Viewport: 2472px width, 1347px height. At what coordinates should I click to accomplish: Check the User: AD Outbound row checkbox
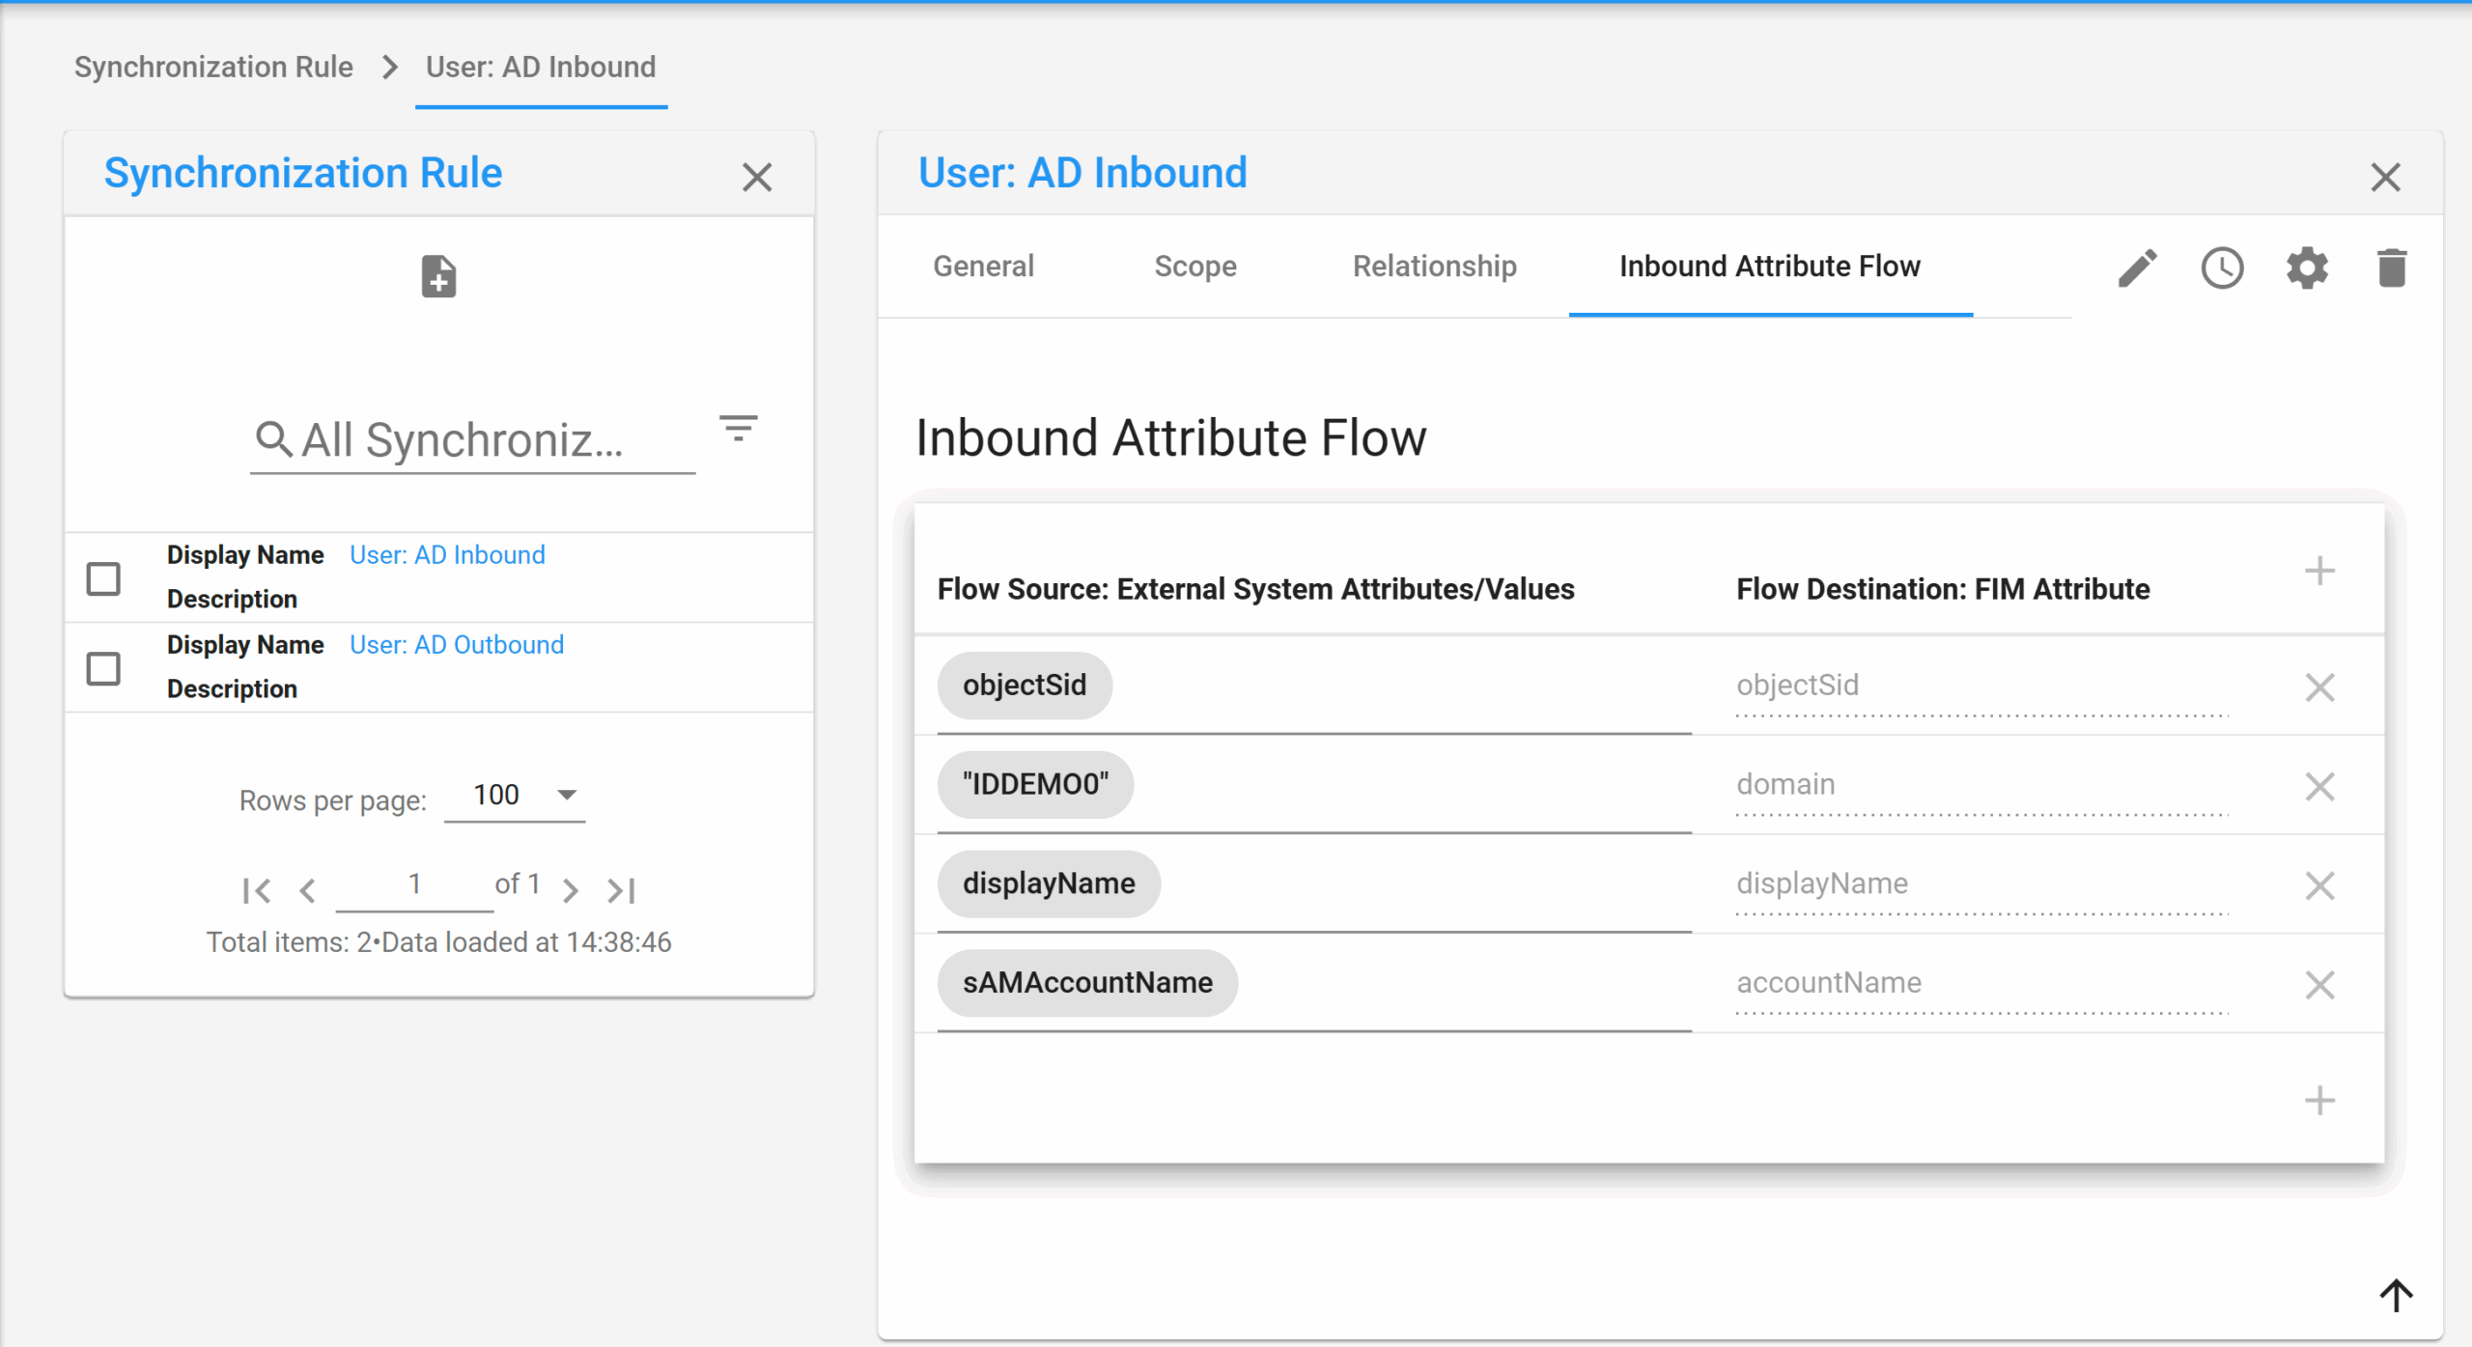coord(103,668)
